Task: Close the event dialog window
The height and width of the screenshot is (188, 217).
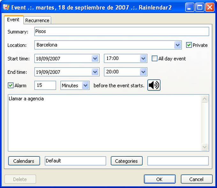Action: (210, 7)
